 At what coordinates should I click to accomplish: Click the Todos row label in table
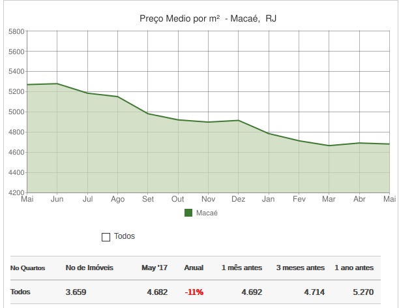[20, 292]
